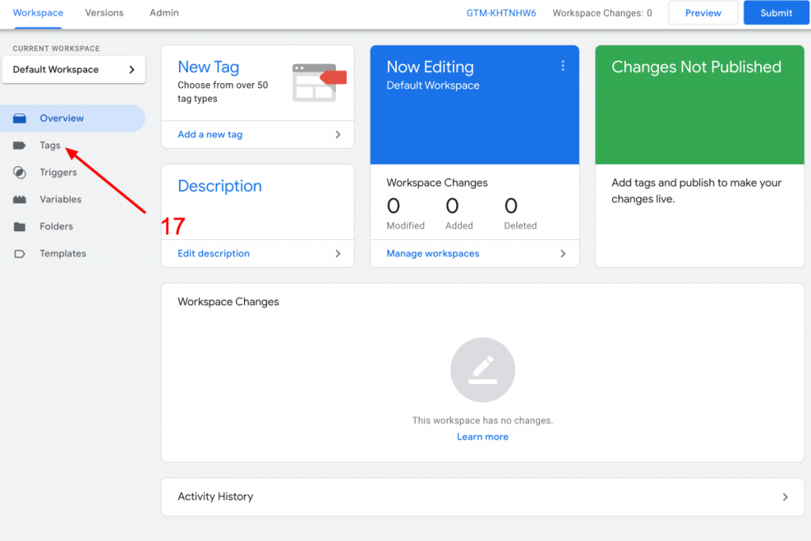Switch to the Admin tab

[164, 13]
